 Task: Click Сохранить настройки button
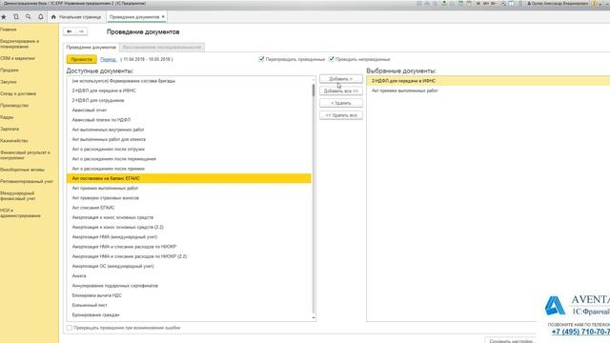click(x=511, y=340)
